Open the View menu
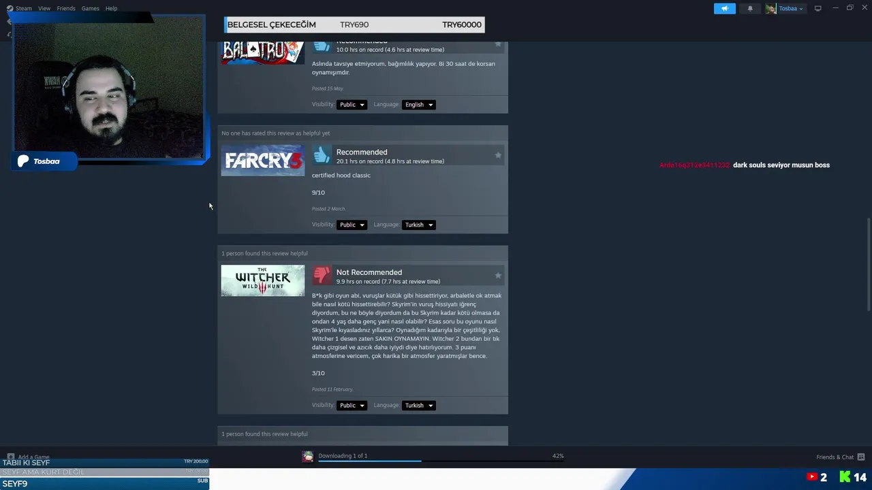This screenshot has height=490, width=872. point(44,8)
